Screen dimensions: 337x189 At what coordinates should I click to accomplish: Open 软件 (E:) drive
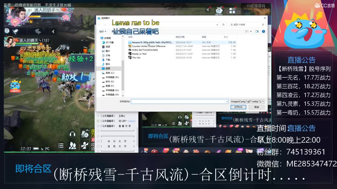108,81
